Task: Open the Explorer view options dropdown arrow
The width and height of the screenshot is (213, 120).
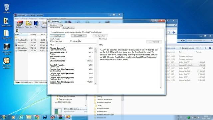Action: click(200, 48)
